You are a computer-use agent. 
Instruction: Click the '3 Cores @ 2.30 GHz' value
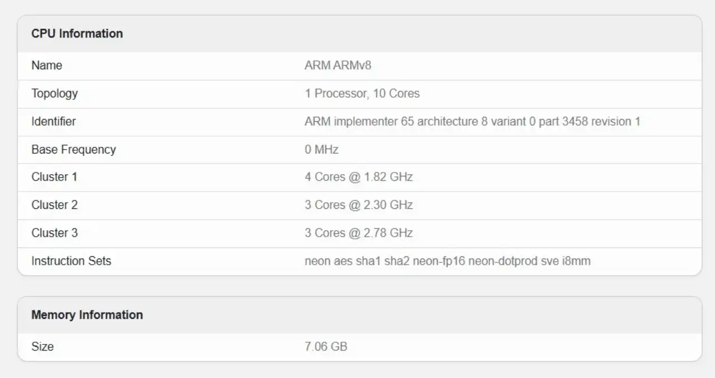point(359,205)
